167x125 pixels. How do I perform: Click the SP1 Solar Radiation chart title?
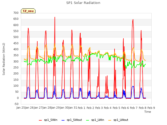[83, 3]
